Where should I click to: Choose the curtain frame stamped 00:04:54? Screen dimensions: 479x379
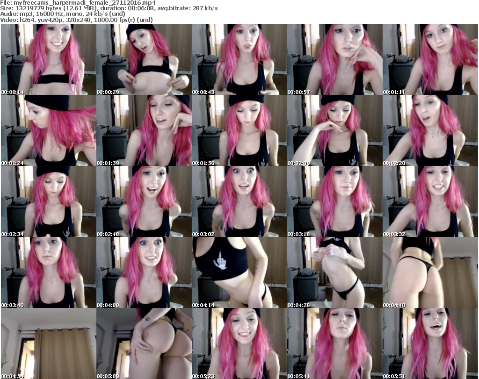49,343
